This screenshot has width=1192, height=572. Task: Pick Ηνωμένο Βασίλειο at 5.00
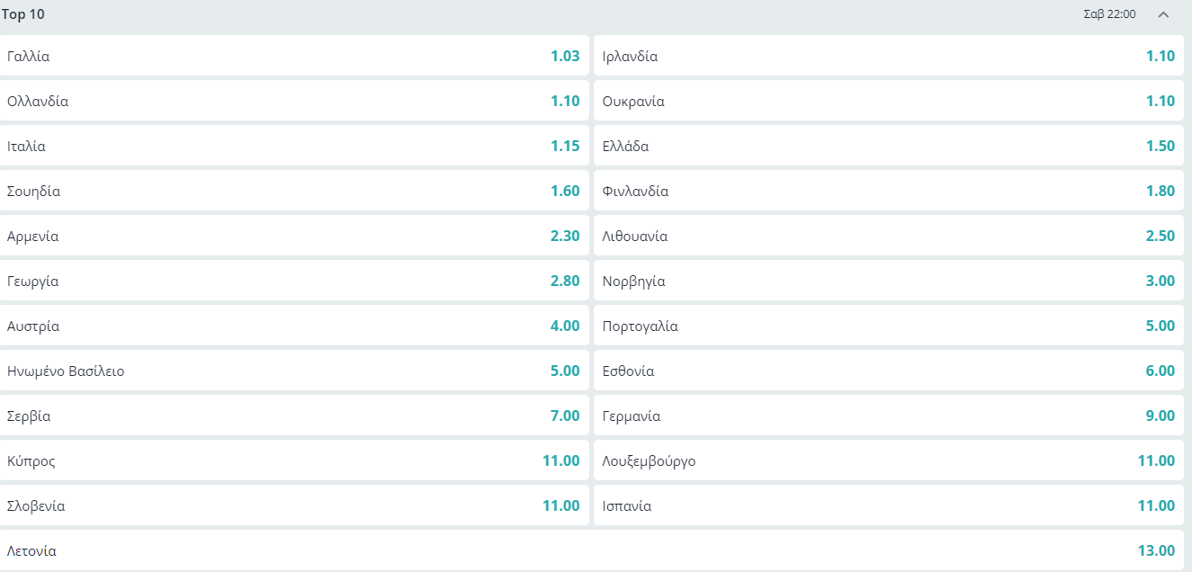click(x=294, y=371)
